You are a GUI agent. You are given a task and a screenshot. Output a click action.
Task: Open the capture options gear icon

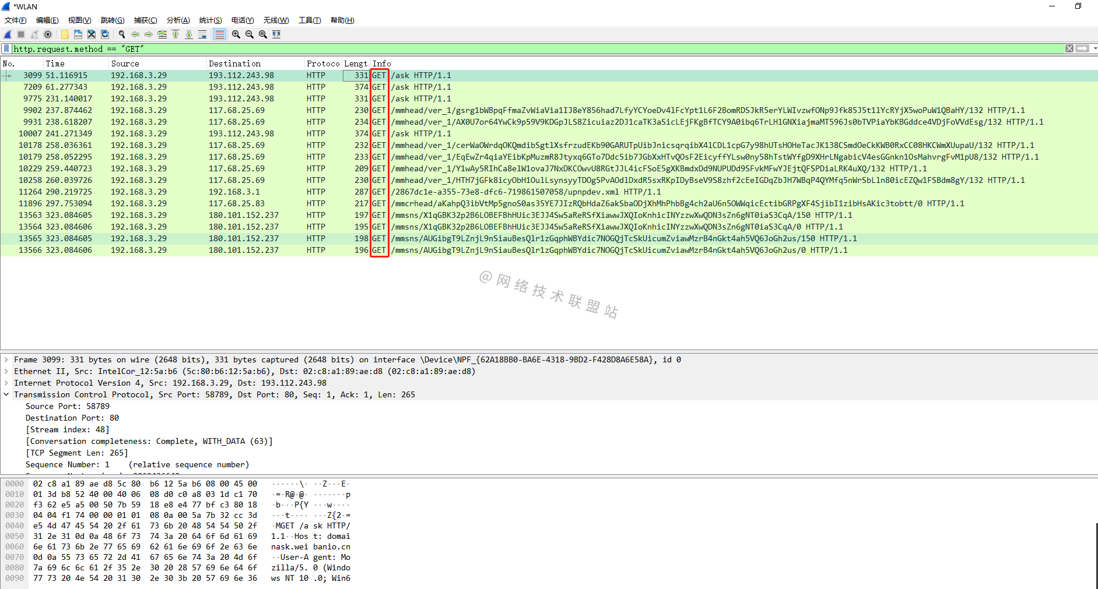[x=48, y=34]
